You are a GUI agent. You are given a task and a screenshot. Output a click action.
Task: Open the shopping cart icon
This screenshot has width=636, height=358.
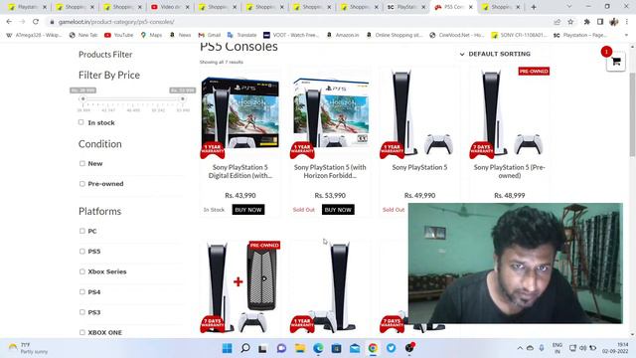coord(616,62)
